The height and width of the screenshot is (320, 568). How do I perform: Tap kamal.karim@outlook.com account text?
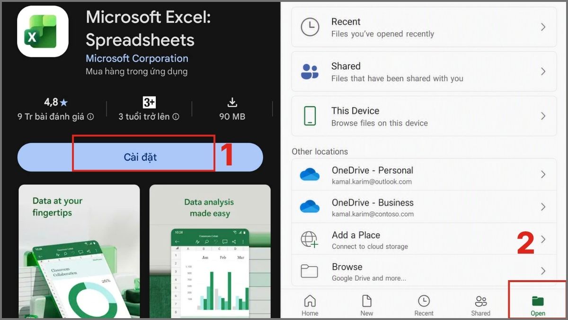coord(372,182)
